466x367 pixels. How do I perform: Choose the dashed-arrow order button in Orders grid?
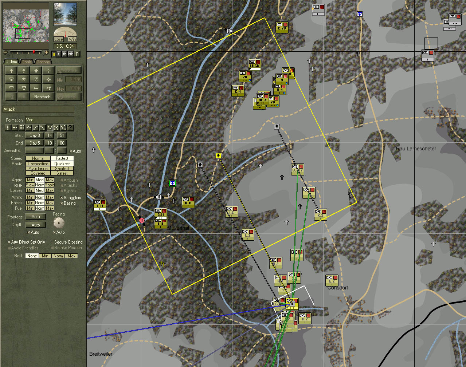tap(24, 71)
